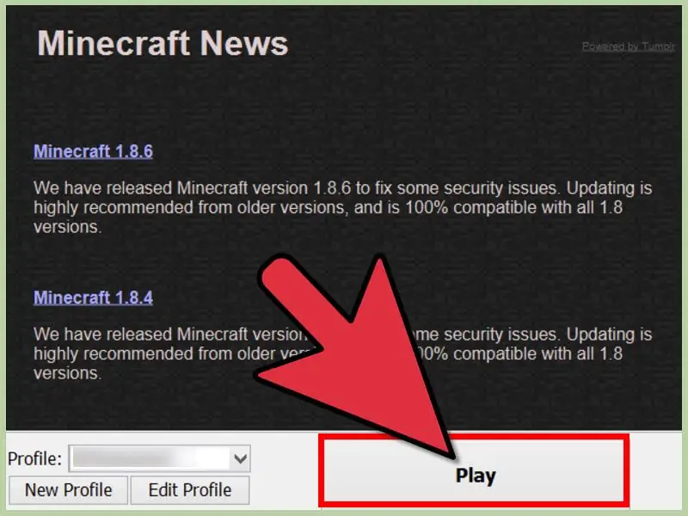688x516 pixels.
Task: Open the Minecraft 1.8.4 news link
Action: 93,298
